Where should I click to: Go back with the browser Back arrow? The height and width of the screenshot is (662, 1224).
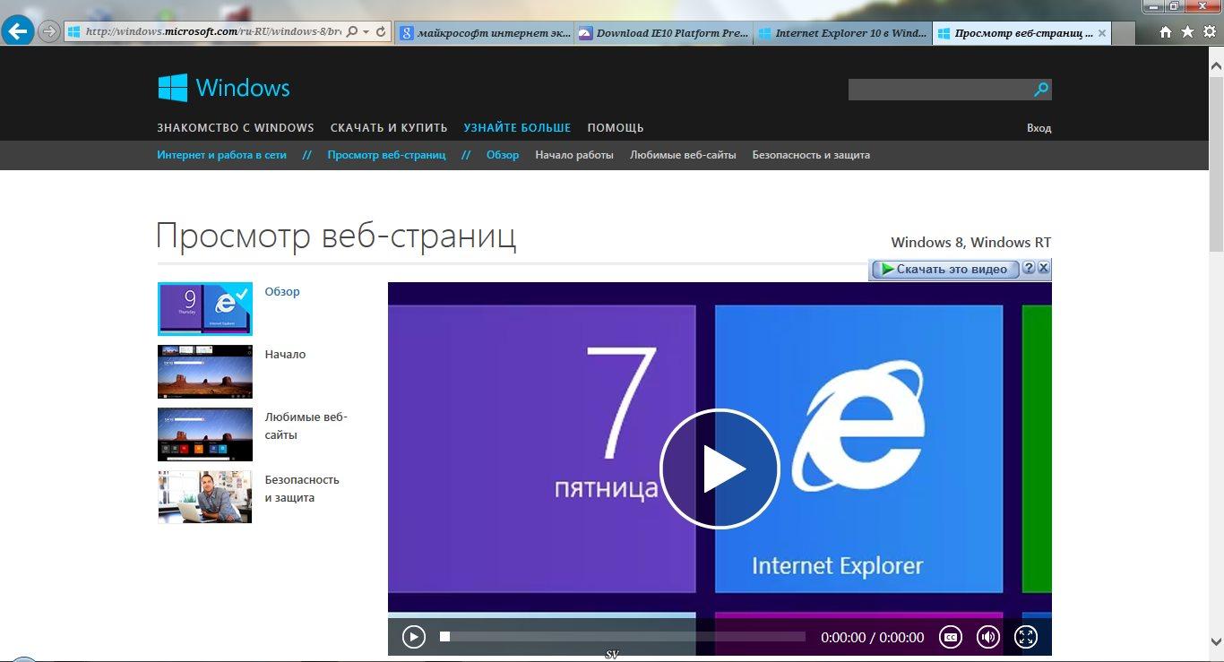(x=18, y=30)
